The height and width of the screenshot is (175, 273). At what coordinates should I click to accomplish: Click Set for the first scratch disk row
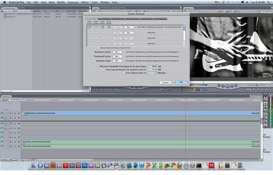point(129,27)
